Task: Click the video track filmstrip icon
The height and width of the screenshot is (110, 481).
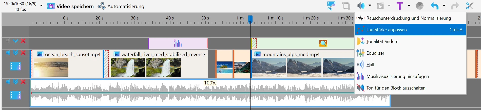Action: (15, 66)
